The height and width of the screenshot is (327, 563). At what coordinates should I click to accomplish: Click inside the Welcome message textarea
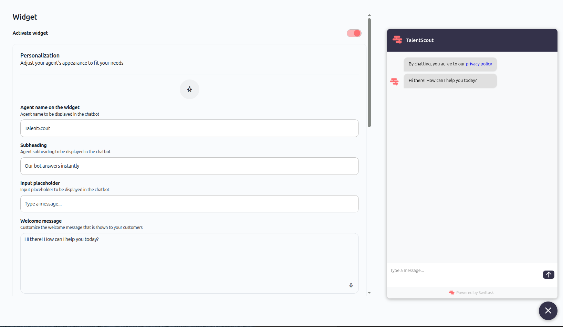[189, 263]
